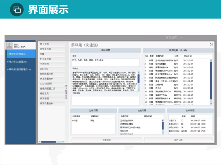Viewport: 221px width, 165px height.
Task: Open the 管理员配置工具 menu item
Action: tap(52, 88)
